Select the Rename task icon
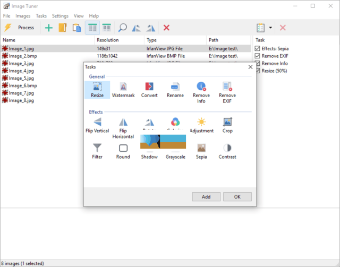340x267 pixels. coord(175,90)
